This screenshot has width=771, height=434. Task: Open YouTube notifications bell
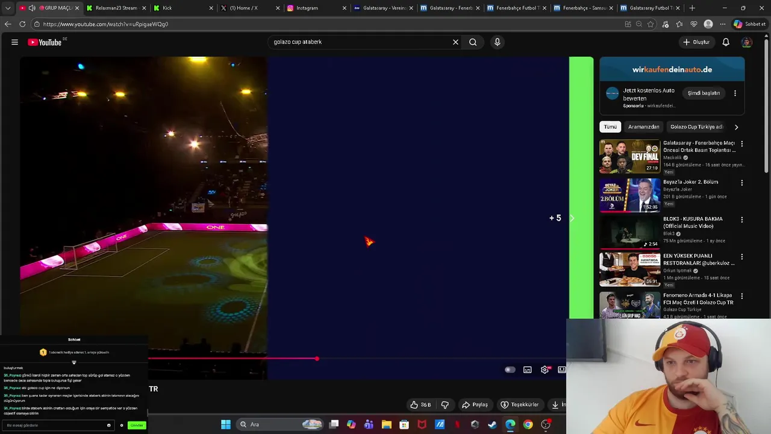726,42
